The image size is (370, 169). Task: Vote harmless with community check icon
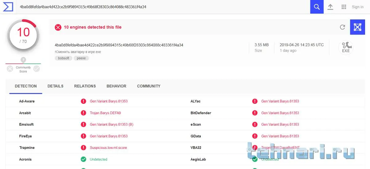(37, 69)
